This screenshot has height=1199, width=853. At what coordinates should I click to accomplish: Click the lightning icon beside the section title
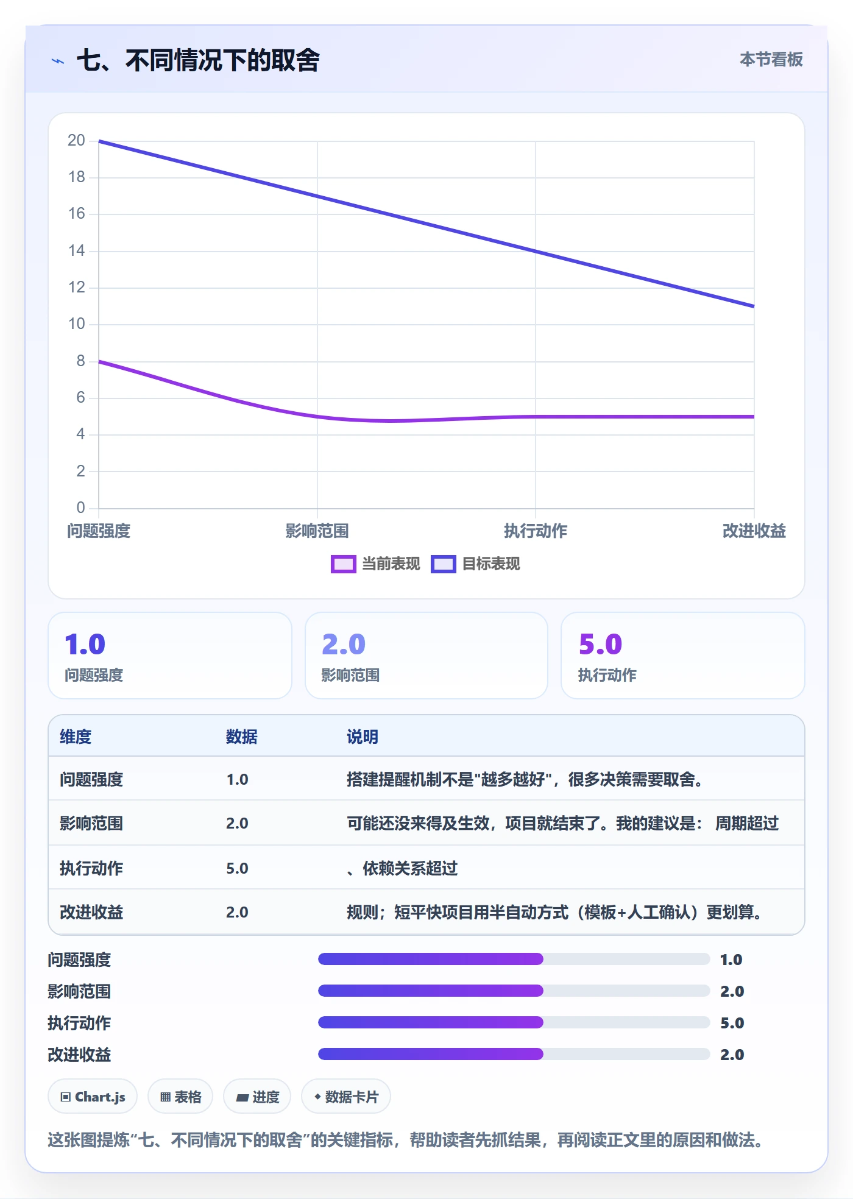(x=58, y=61)
